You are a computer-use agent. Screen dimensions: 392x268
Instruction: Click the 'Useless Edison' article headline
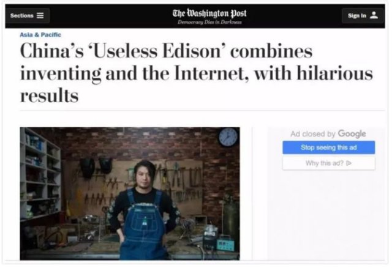(x=196, y=73)
